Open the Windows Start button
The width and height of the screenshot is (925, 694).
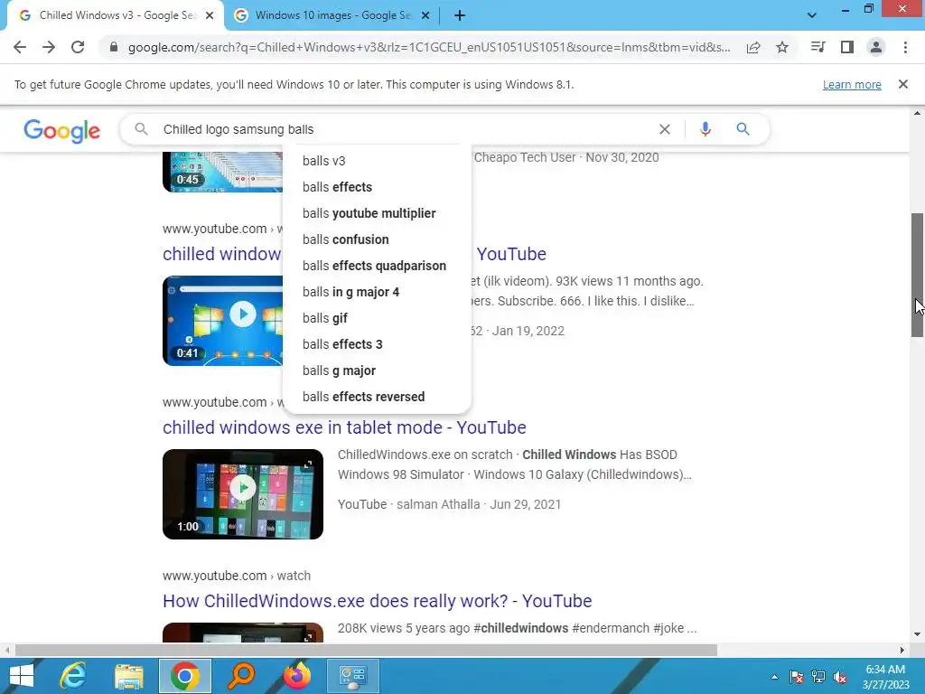(22, 676)
